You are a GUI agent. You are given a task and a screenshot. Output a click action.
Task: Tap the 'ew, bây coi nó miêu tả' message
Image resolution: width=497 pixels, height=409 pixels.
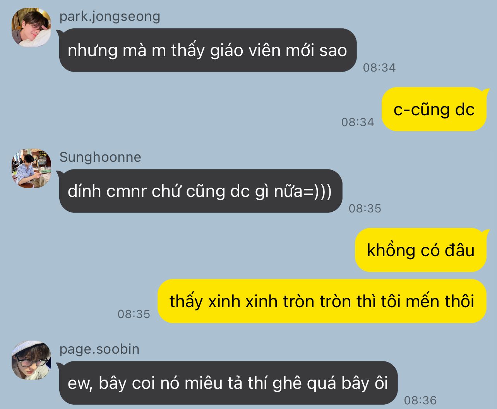coord(228,383)
